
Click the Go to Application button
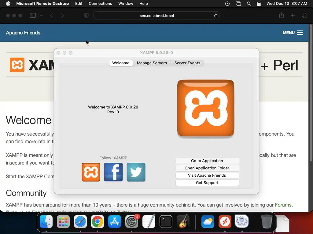[x=207, y=161]
